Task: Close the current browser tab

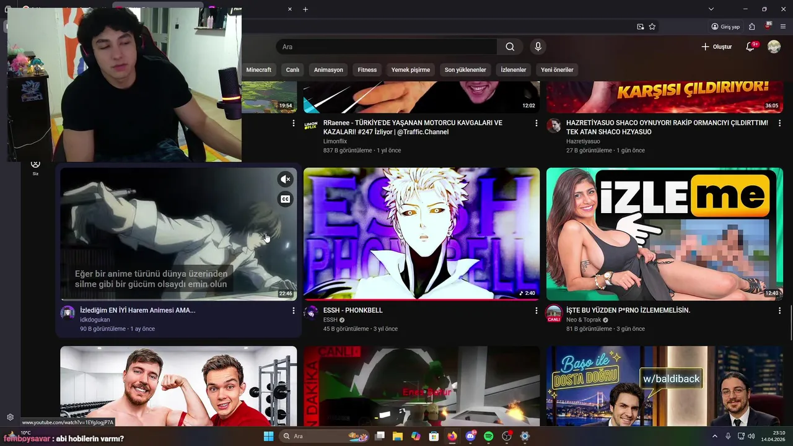Action: [289, 9]
